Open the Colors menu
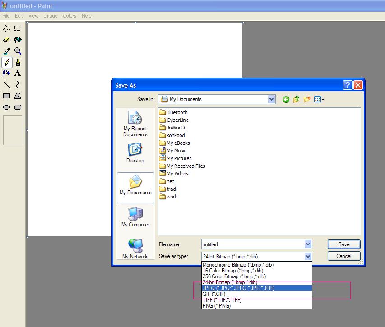This screenshot has width=385, height=327. coord(70,16)
